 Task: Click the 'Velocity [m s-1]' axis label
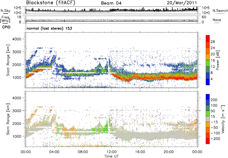(223, 119)
